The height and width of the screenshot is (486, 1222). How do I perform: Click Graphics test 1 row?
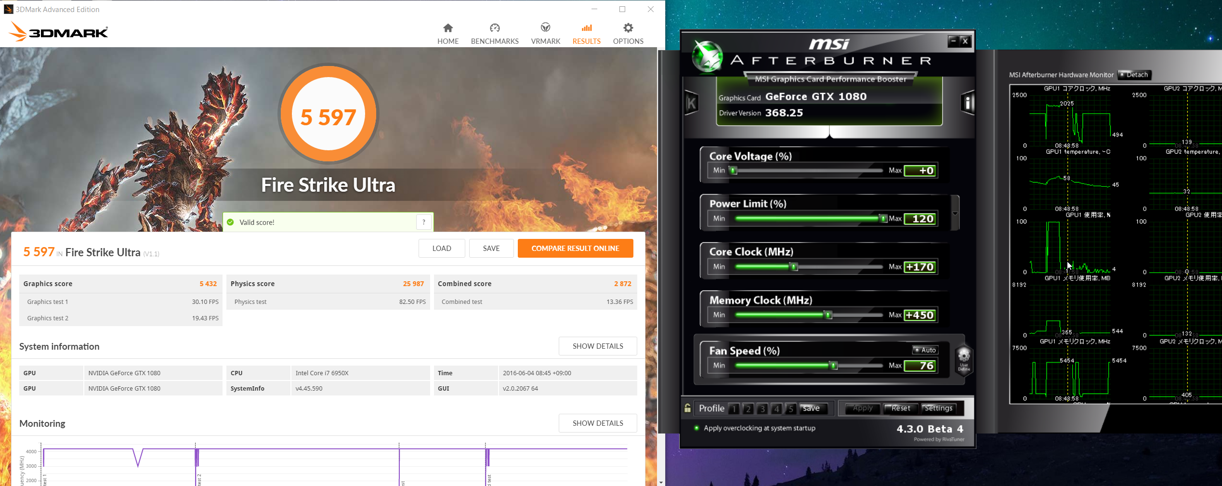click(x=121, y=302)
